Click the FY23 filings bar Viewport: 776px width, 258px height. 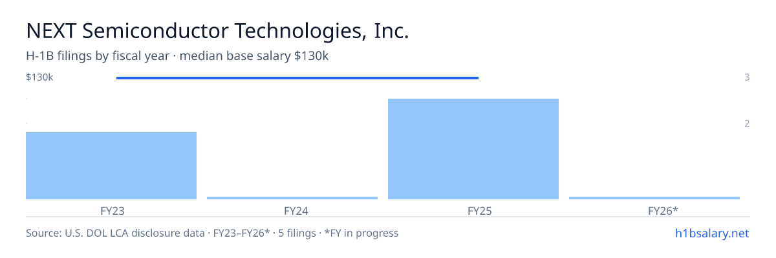[111, 166]
